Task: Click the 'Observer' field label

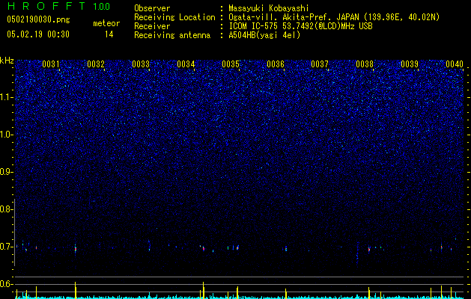Action: tap(152, 8)
